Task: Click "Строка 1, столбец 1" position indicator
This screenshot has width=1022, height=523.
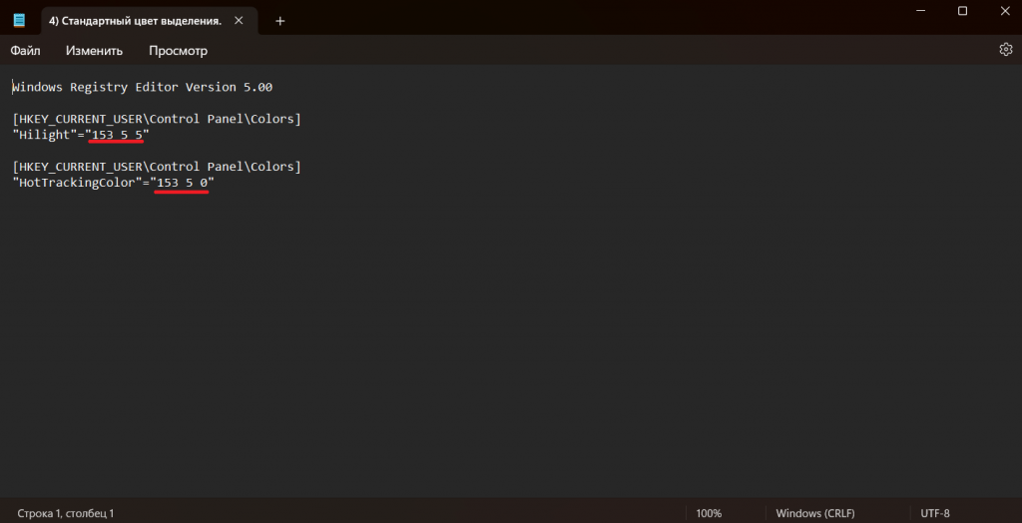Action: [66, 513]
